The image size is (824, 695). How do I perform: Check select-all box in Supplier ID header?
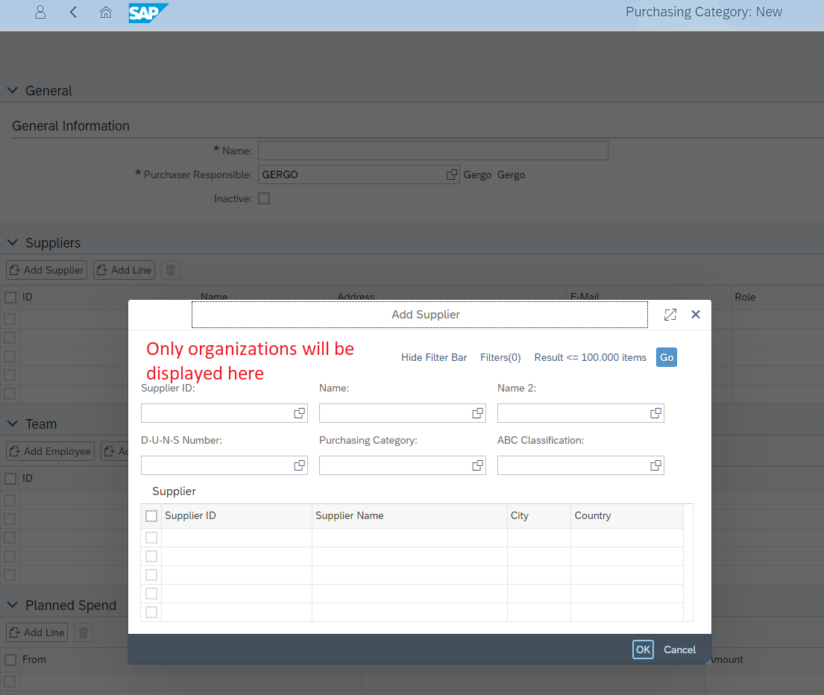tap(151, 516)
